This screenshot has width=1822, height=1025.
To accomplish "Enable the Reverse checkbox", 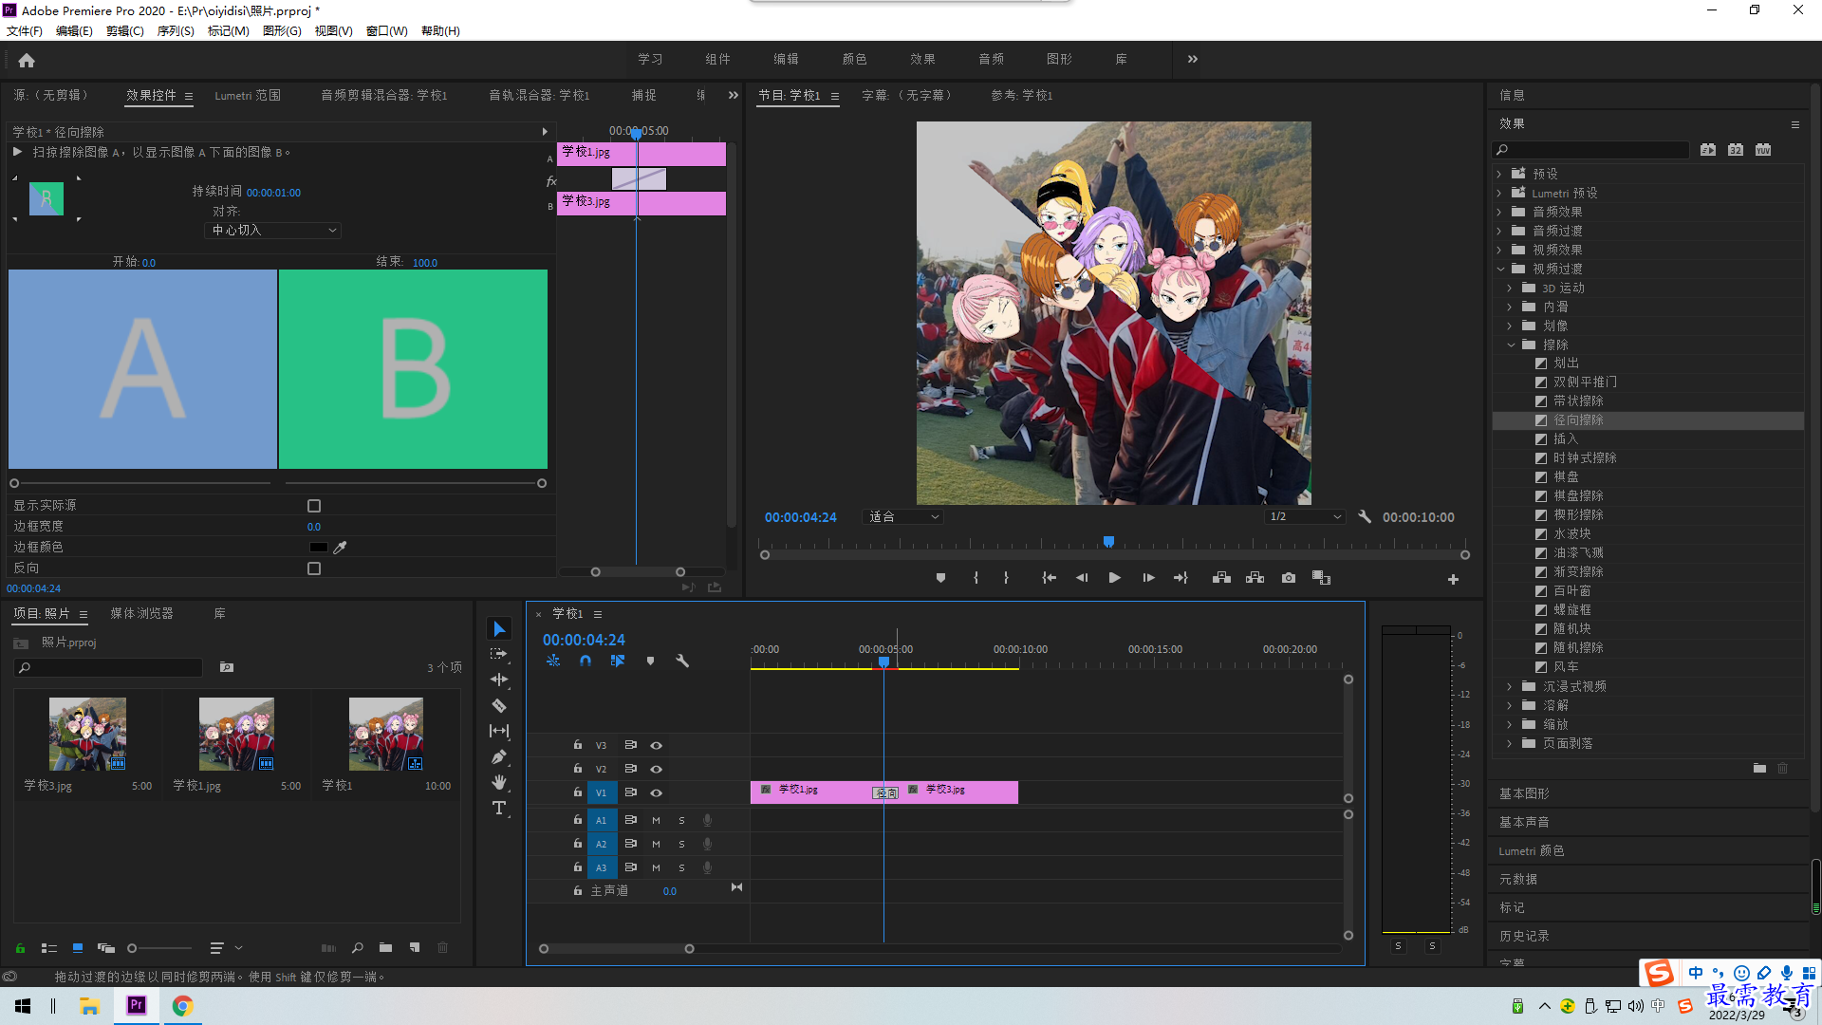I will [314, 568].
